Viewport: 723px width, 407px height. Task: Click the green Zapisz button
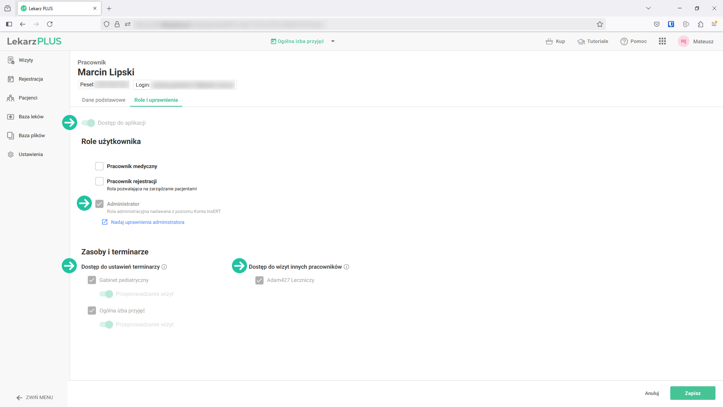click(x=692, y=393)
